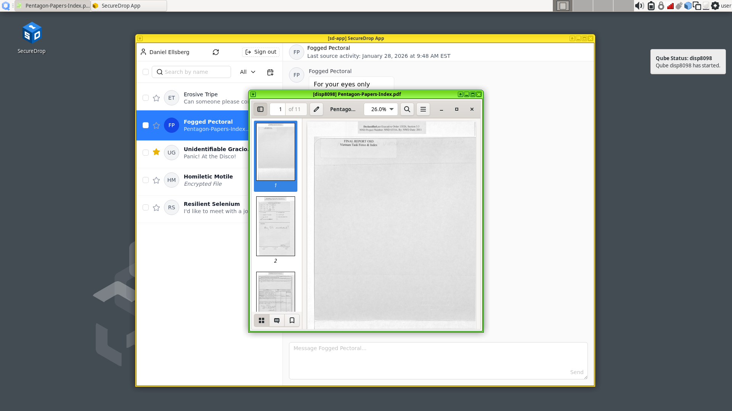Toggle the PDF sidebar panel button
Screen dimensions: 732x411
260,109
